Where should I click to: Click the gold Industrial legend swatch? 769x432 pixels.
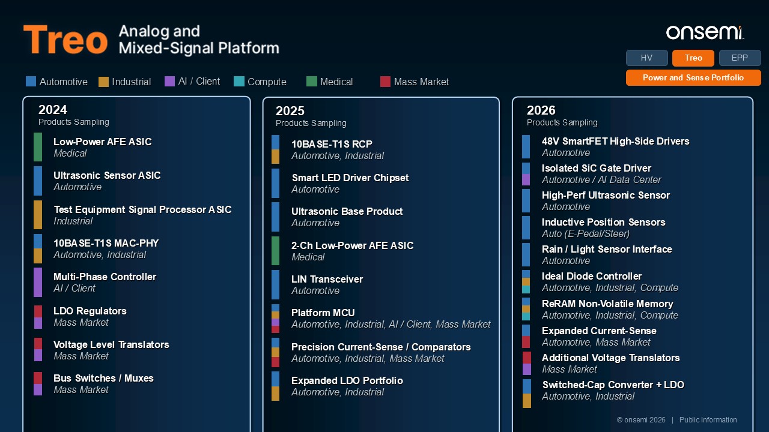click(103, 82)
